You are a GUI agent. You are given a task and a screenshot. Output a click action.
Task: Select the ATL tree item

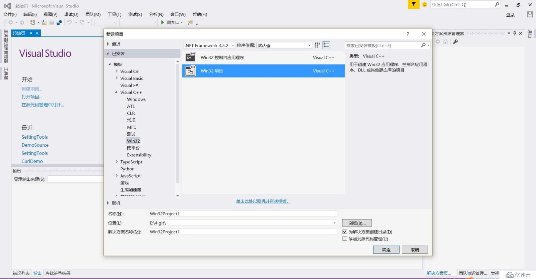coord(131,106)
